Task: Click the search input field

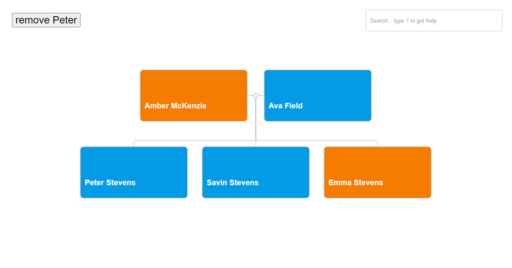Action: [433, 20]
